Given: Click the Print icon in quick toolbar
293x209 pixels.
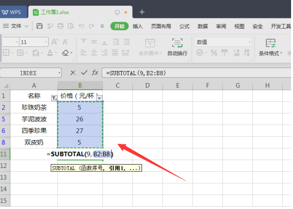Looking at the screenshot, I should [x=60, y=26].
